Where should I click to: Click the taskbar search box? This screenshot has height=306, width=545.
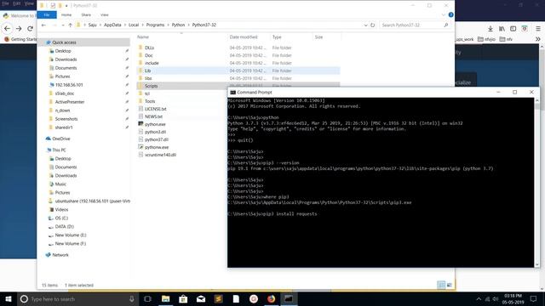77,298
